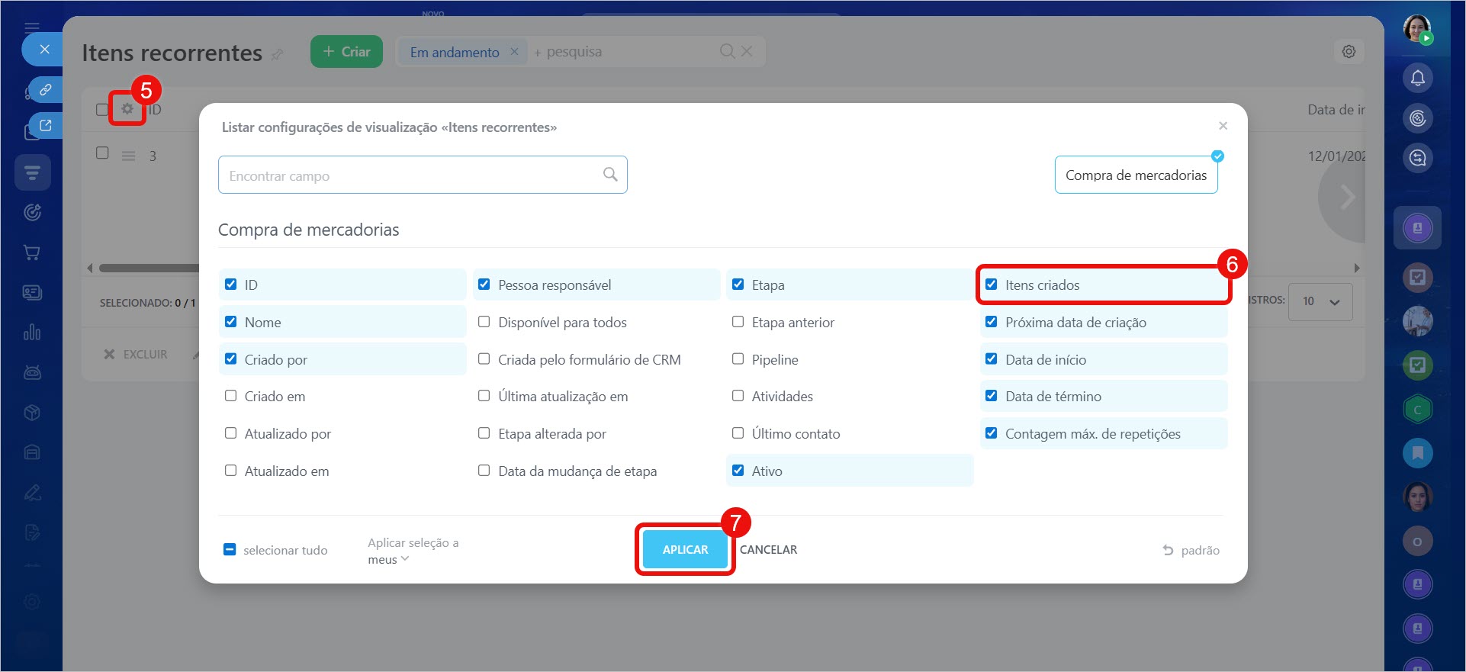
Task: Open shopping cart icon in left sidebar
Action: [32, 252]
